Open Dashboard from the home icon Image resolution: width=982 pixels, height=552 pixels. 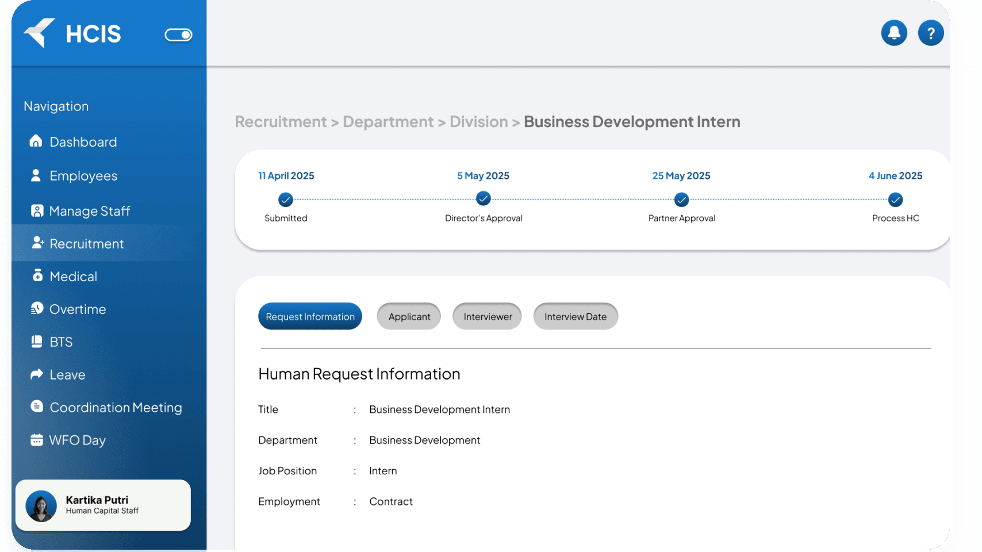pyautogui.click(x=36, y=141)
